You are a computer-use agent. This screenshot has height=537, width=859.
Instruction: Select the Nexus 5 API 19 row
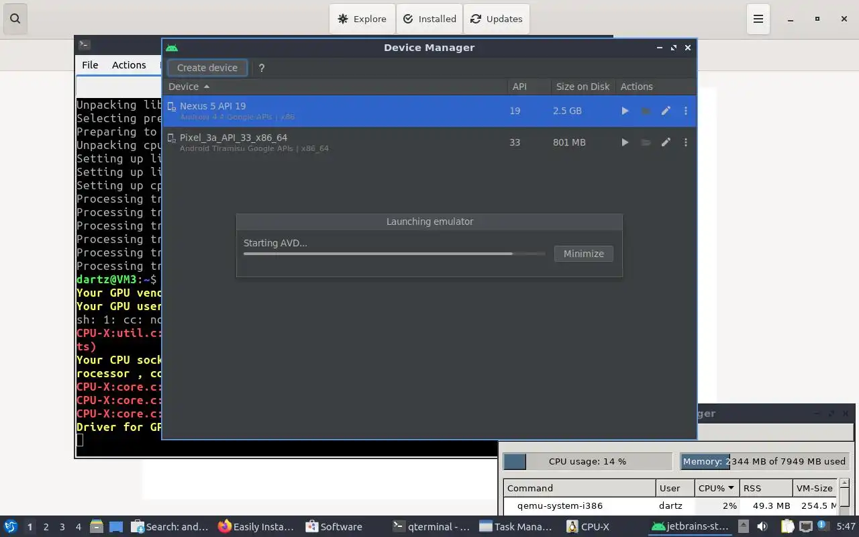point(429,111)
